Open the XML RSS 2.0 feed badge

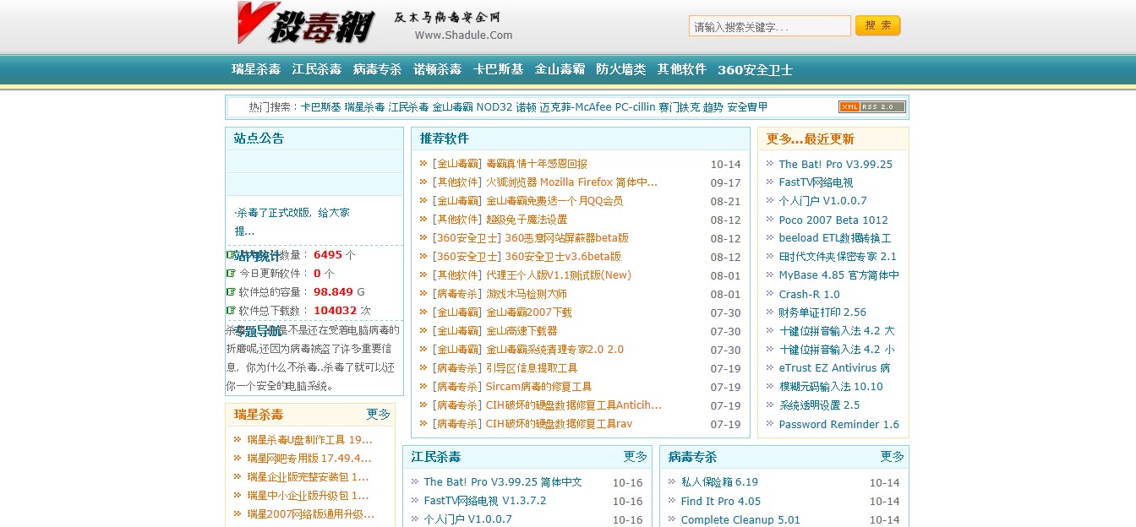pos(871,107)
